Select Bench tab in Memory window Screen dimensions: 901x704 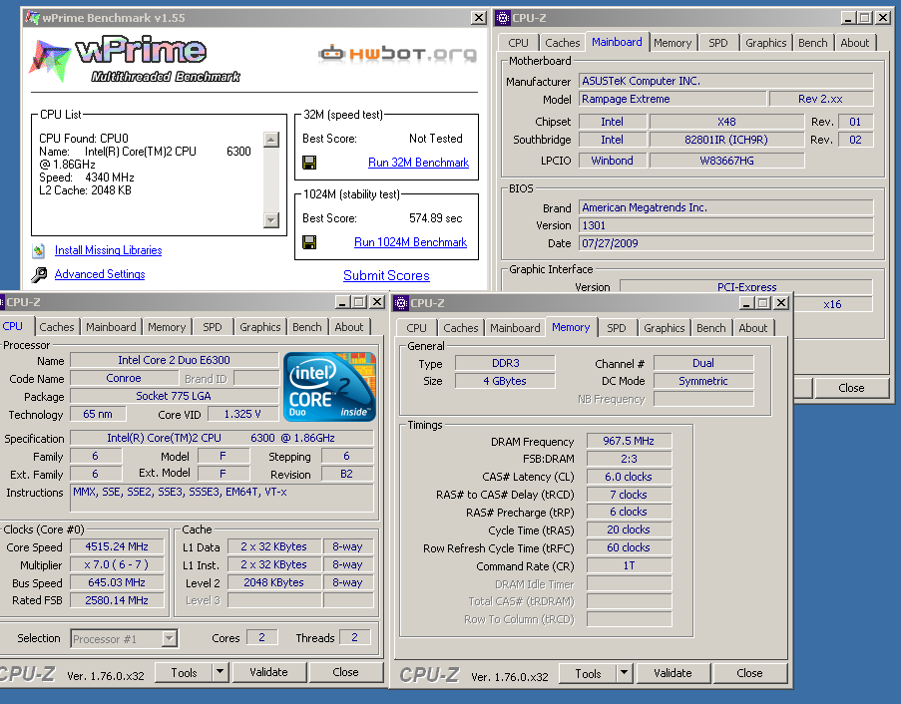710,328
